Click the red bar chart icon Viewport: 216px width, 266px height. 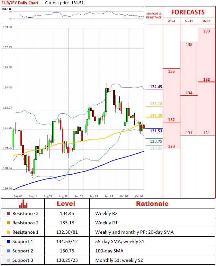(x=23, y=204)
